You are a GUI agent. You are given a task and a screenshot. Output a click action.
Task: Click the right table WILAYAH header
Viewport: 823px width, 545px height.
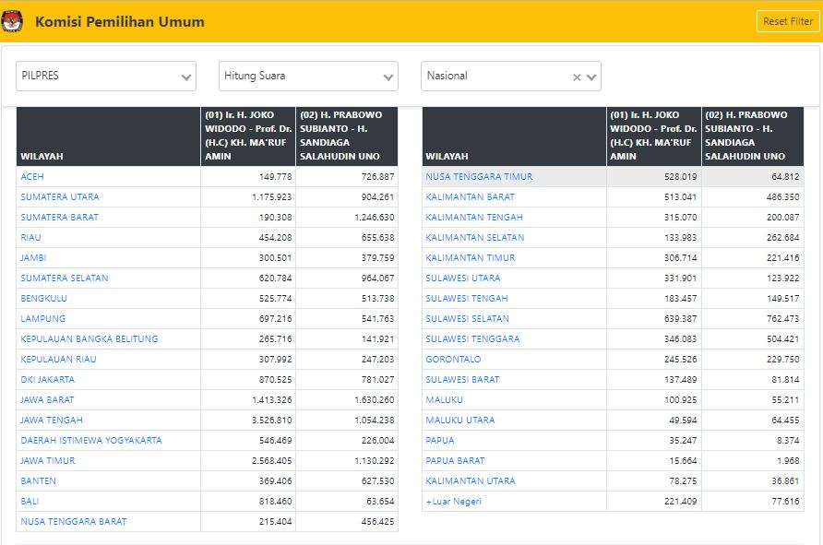click(515, 136)
